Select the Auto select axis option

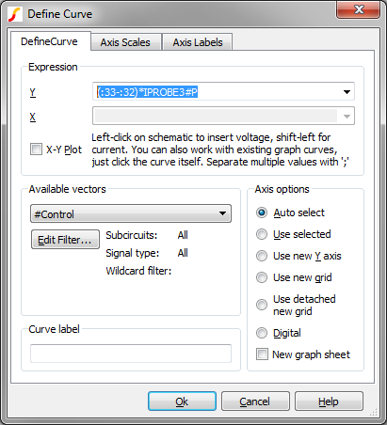(x=262, y=212)
